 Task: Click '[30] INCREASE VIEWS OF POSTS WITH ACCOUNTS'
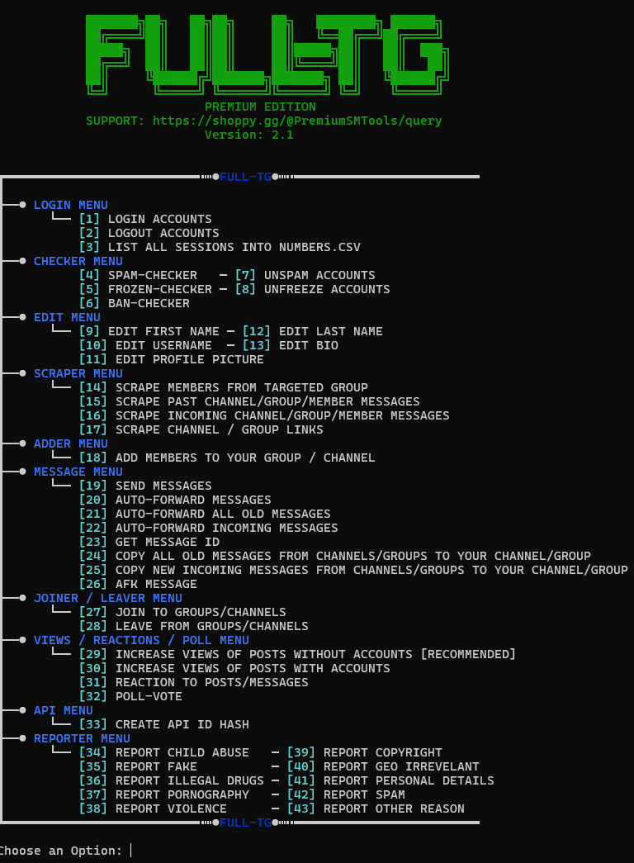[x=234, y=668]
